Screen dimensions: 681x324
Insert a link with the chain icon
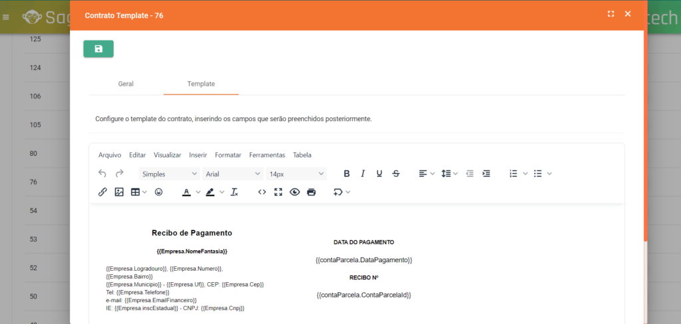tap(102, 192)
